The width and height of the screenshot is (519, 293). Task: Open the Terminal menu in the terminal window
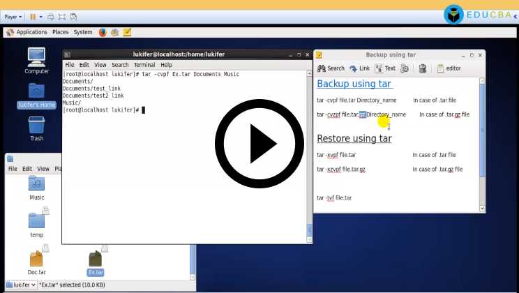(x=144, y=65)
